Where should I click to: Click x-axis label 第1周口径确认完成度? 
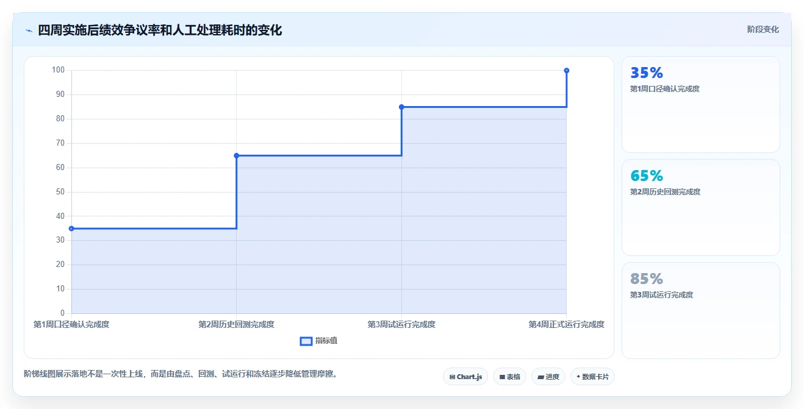coord(71,324)
